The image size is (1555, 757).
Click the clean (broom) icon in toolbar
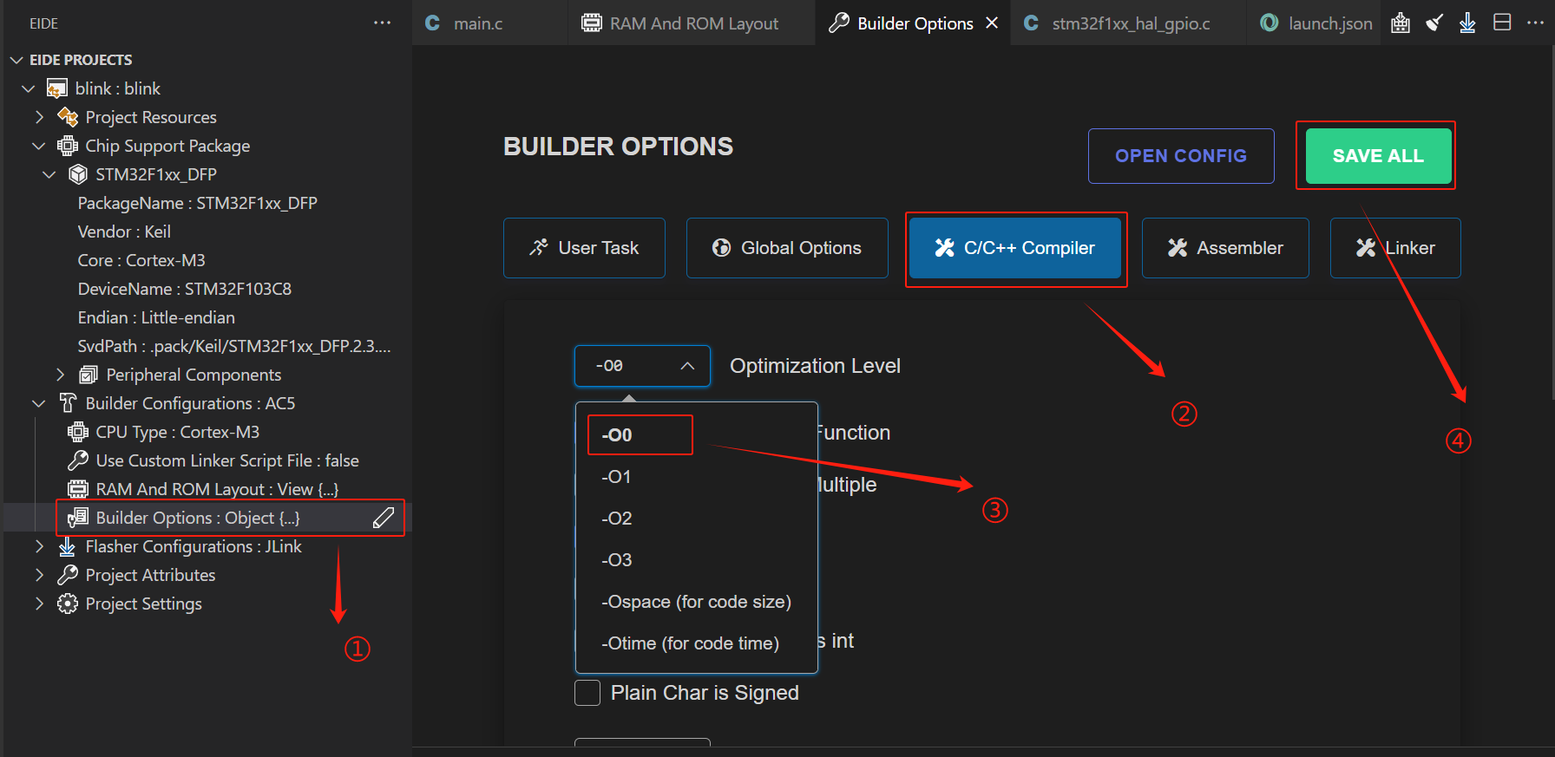click(1434, 23)
